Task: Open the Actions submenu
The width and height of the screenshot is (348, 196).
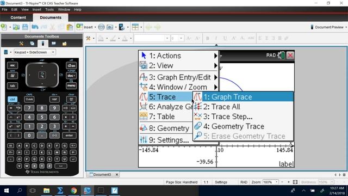Action: [x=178, y=56]
